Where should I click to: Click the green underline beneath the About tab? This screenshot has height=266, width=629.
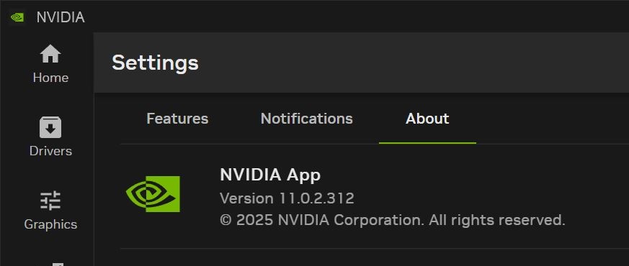[428, 143]
